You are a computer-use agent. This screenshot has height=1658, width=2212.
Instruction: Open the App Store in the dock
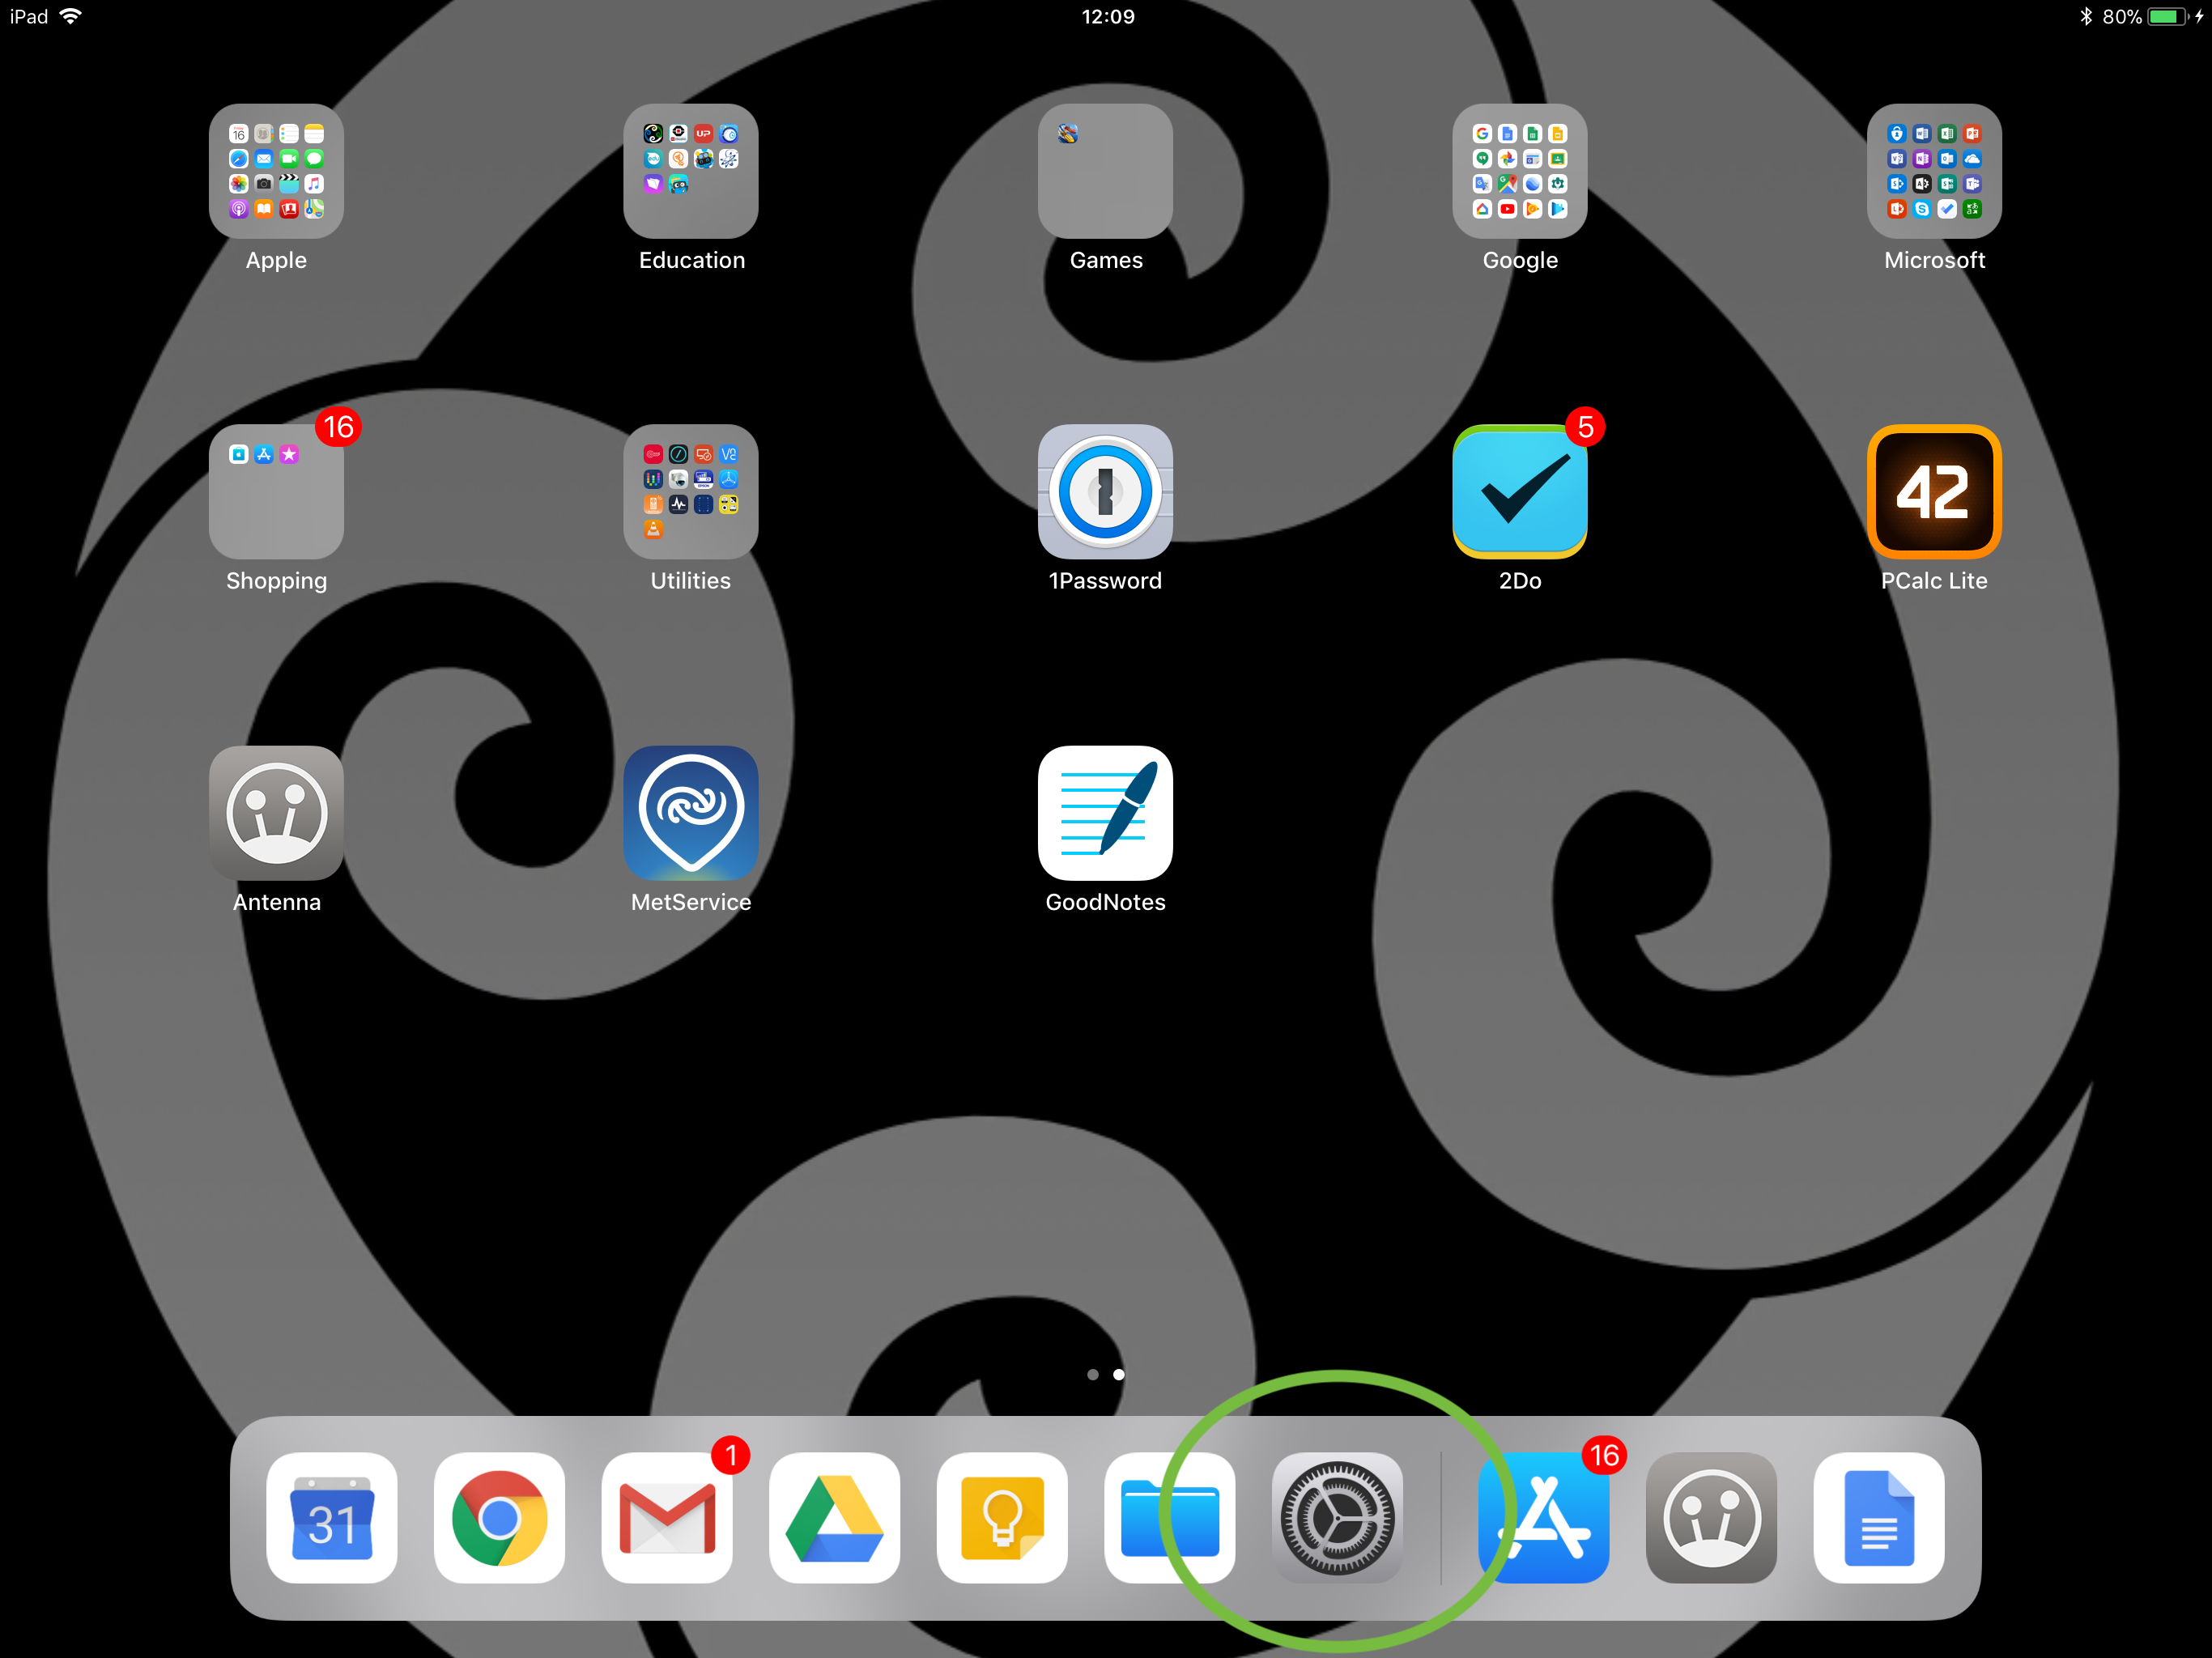1544,1518
